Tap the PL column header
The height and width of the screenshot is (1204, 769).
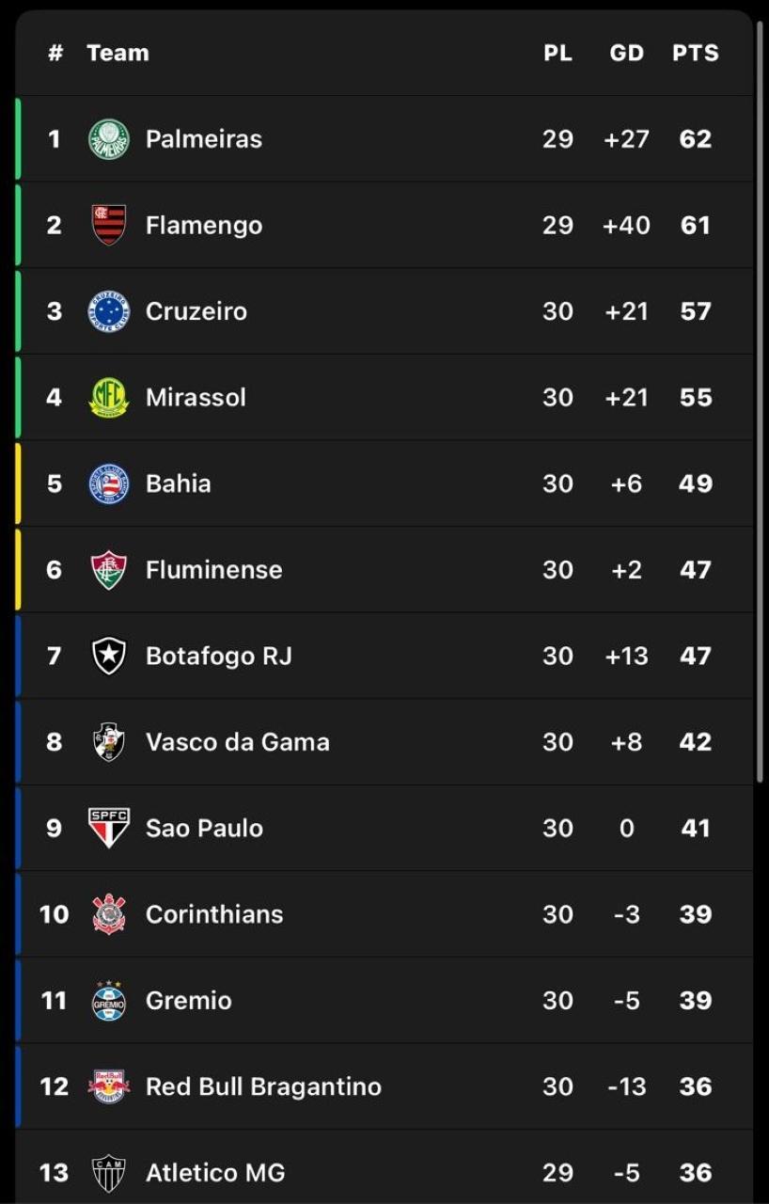(x=557, y=53)
